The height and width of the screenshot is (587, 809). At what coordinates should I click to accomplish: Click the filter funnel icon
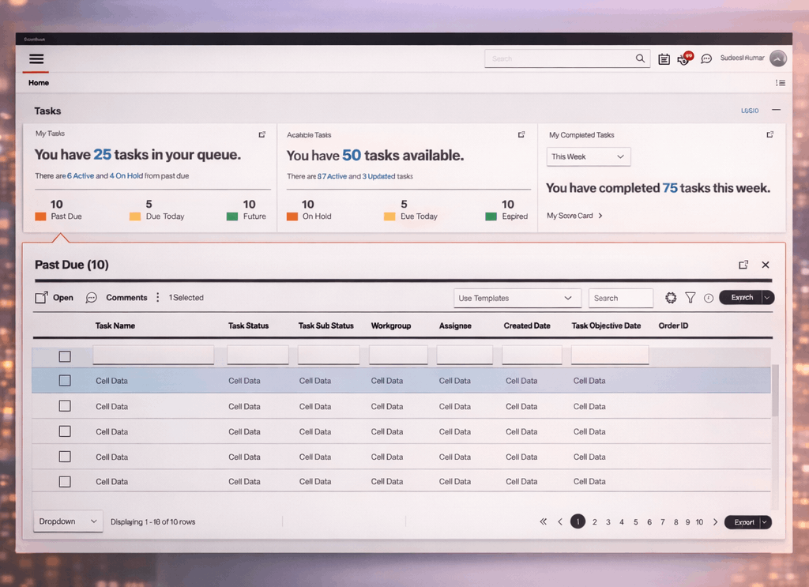coord(690,298)
